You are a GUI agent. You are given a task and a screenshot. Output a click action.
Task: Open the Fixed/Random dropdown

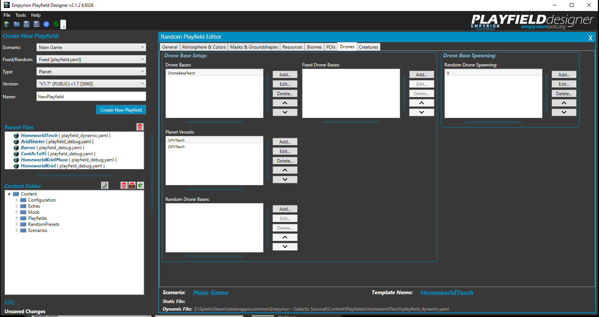click(x=91, y=60)
